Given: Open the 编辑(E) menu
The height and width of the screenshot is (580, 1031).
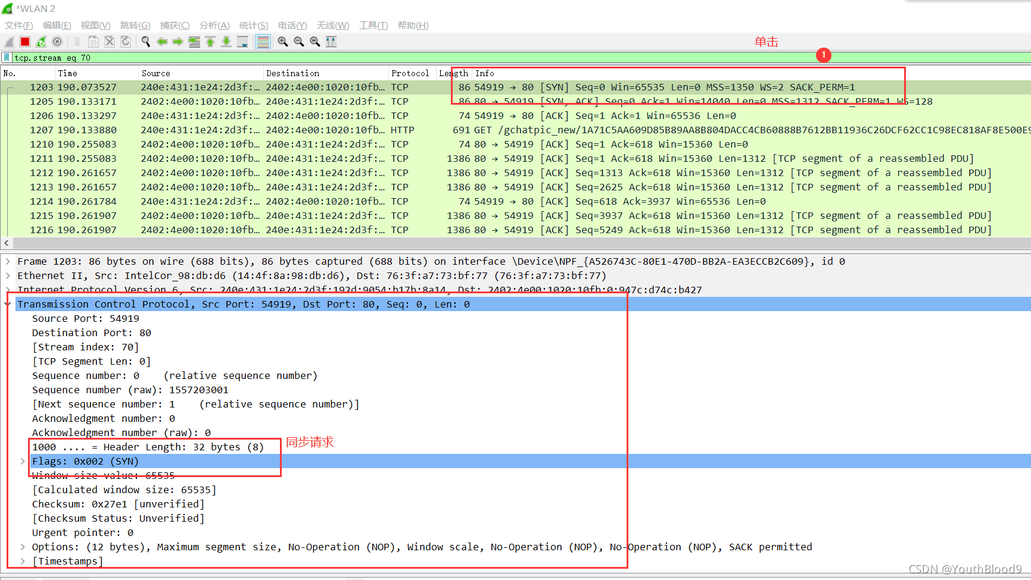Looking at the screenshot, I should [57, 26].
